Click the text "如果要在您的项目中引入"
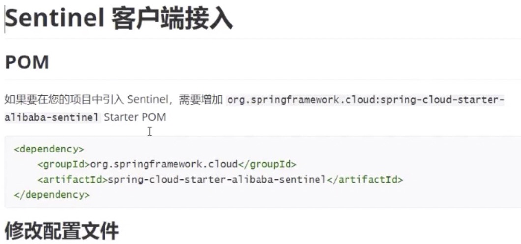Screen dimensions: 521x244 pos(64,100)
